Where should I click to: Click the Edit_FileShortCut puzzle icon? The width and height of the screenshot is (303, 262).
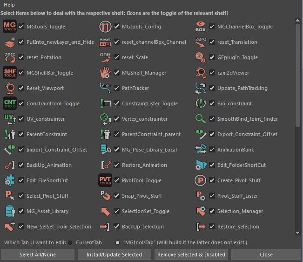click(10, 180)
